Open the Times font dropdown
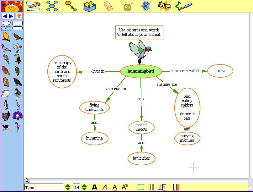253x192 pixels. tap(44, 187)
